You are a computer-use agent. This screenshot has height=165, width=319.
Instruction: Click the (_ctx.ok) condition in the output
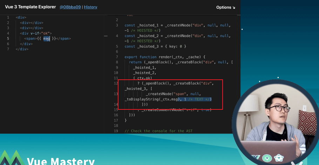(143, 78)
